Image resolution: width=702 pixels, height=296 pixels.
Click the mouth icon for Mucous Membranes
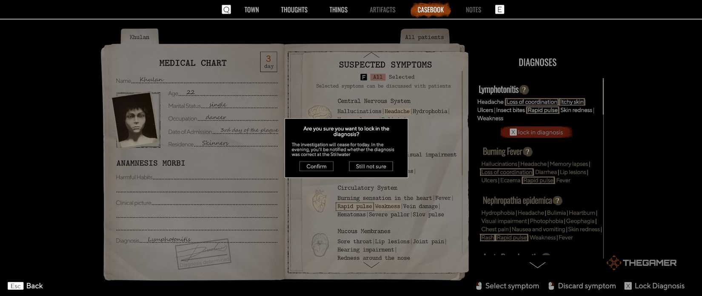[x=320, y=245]
